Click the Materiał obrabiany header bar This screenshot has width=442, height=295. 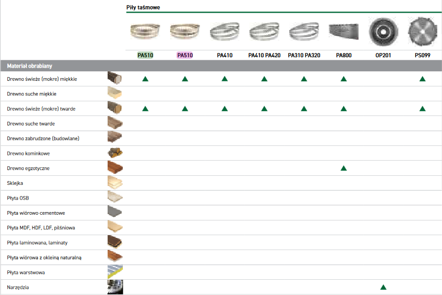tap(221, 66)
